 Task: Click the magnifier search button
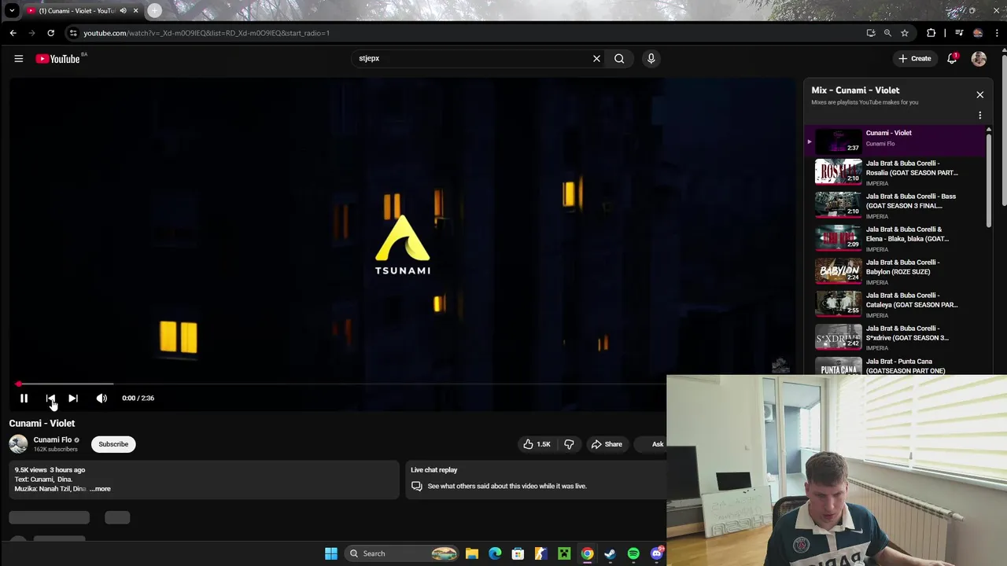click(x=619, y=58)
